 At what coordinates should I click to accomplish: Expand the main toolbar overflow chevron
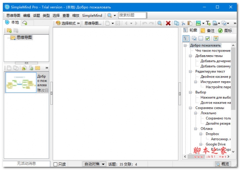[235, 23]
